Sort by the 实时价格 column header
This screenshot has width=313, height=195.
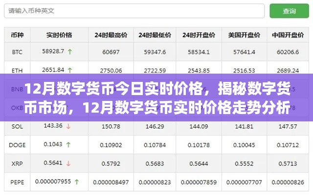click(x=59, y=35)
